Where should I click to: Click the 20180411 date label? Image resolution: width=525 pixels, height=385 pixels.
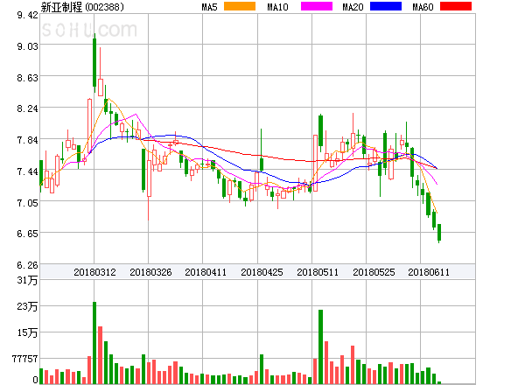tap(206, 272)
